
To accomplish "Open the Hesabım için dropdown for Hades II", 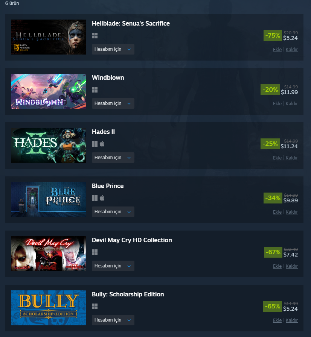I will 113,158.
